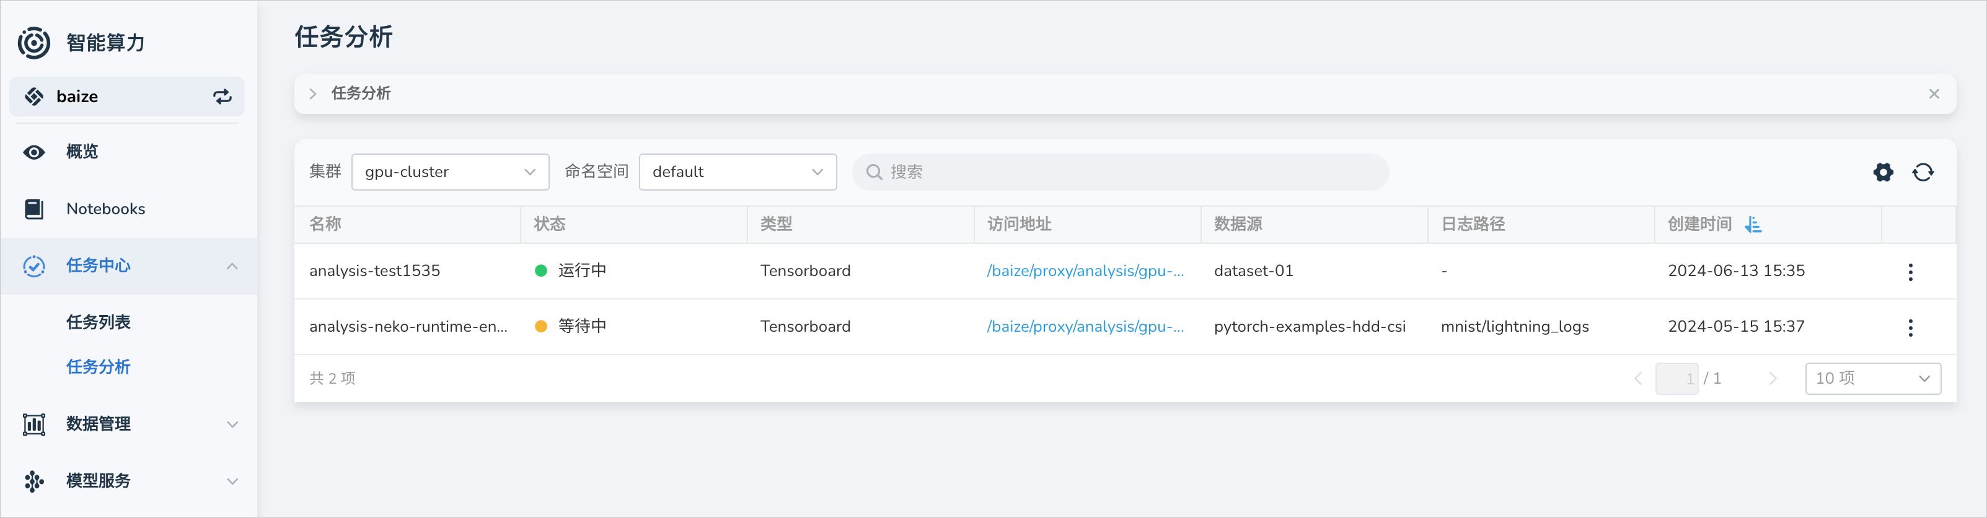
Task: Click the 智能算力 logo icon
Action: point(34,42)
